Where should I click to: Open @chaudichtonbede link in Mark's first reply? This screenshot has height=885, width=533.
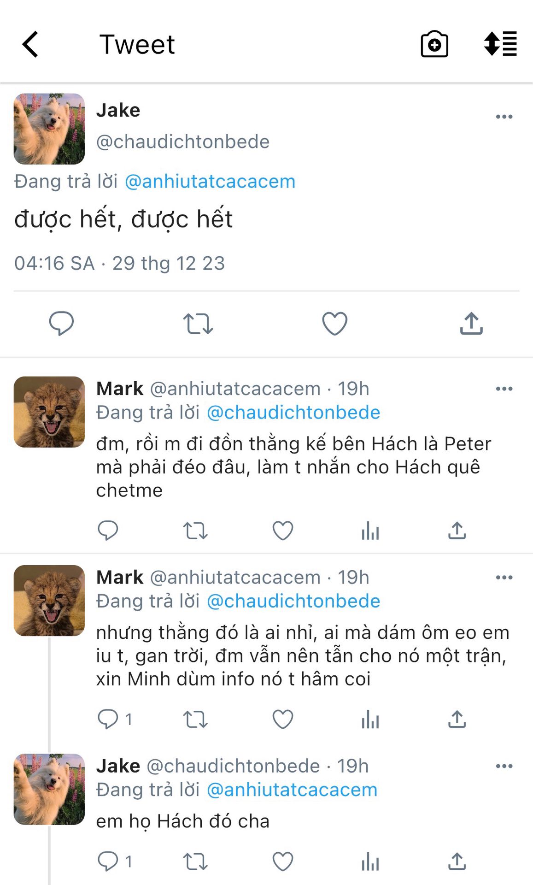click(293, 413)
